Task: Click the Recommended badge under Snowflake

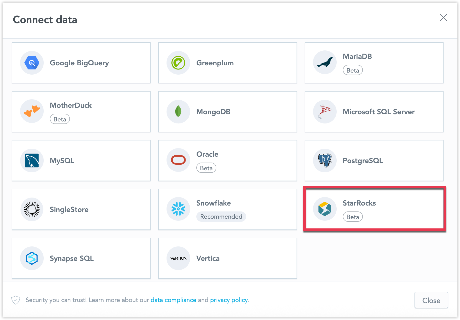Action: [x=221, y=217]
